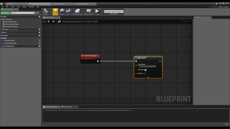Switch to the MainMenuWB editor tab
The width and height of the screenshot is (230, 129).
click(61, 4)
